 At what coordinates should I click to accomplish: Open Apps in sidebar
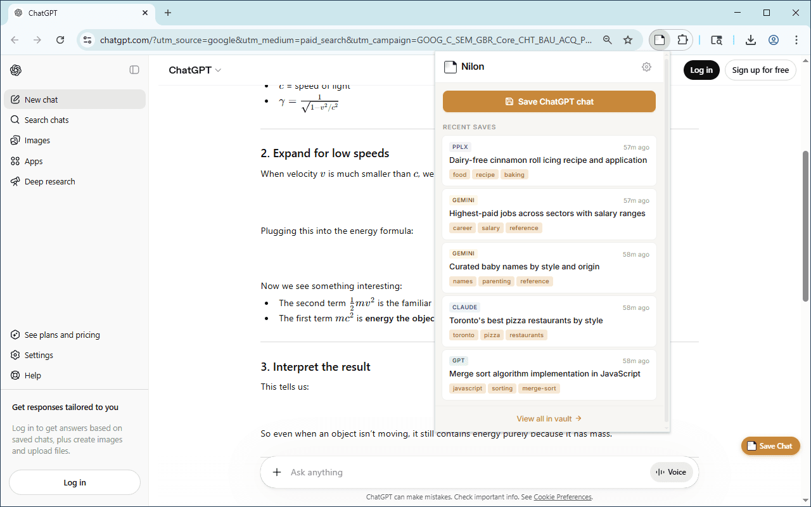pos(75,161)
